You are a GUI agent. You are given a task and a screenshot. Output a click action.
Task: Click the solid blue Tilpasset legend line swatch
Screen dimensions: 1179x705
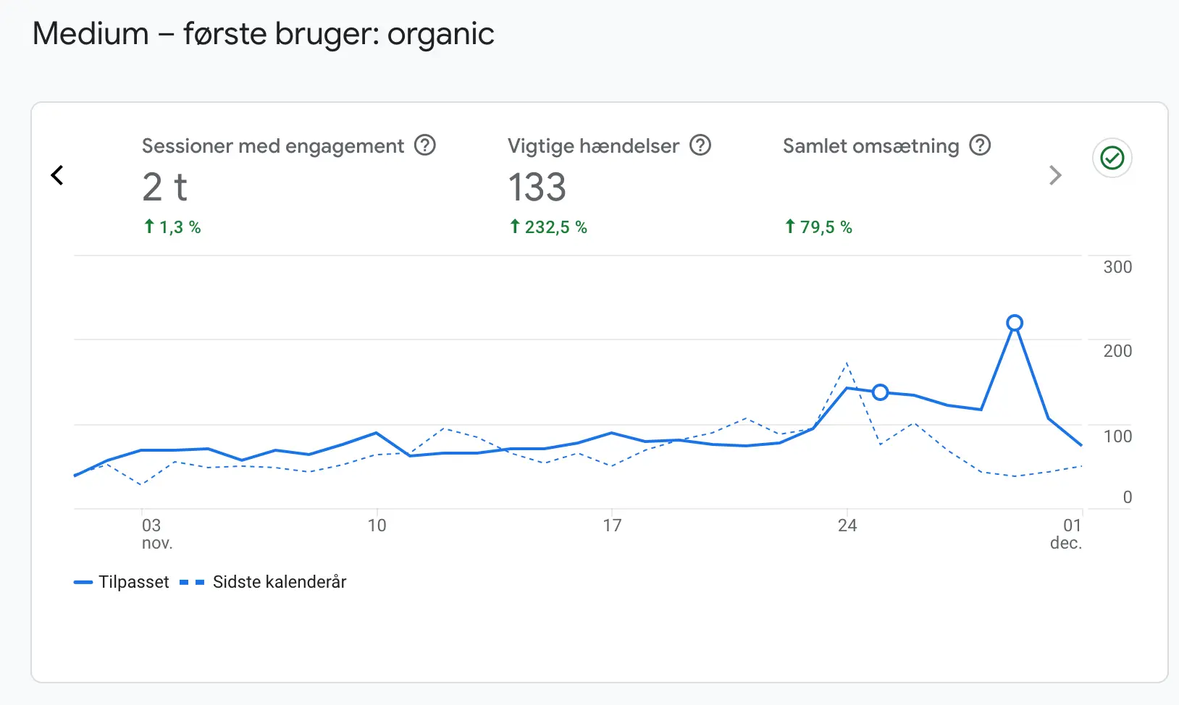tap(83, 582)
